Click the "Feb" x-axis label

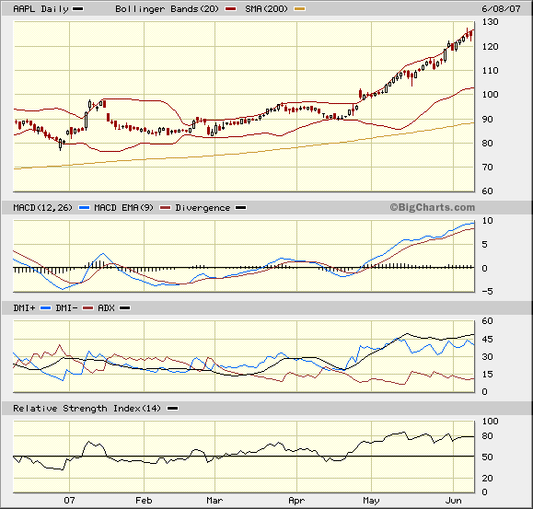click(x=144, y=500)
